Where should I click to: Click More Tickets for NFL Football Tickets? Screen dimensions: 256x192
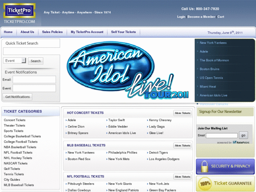182,177
